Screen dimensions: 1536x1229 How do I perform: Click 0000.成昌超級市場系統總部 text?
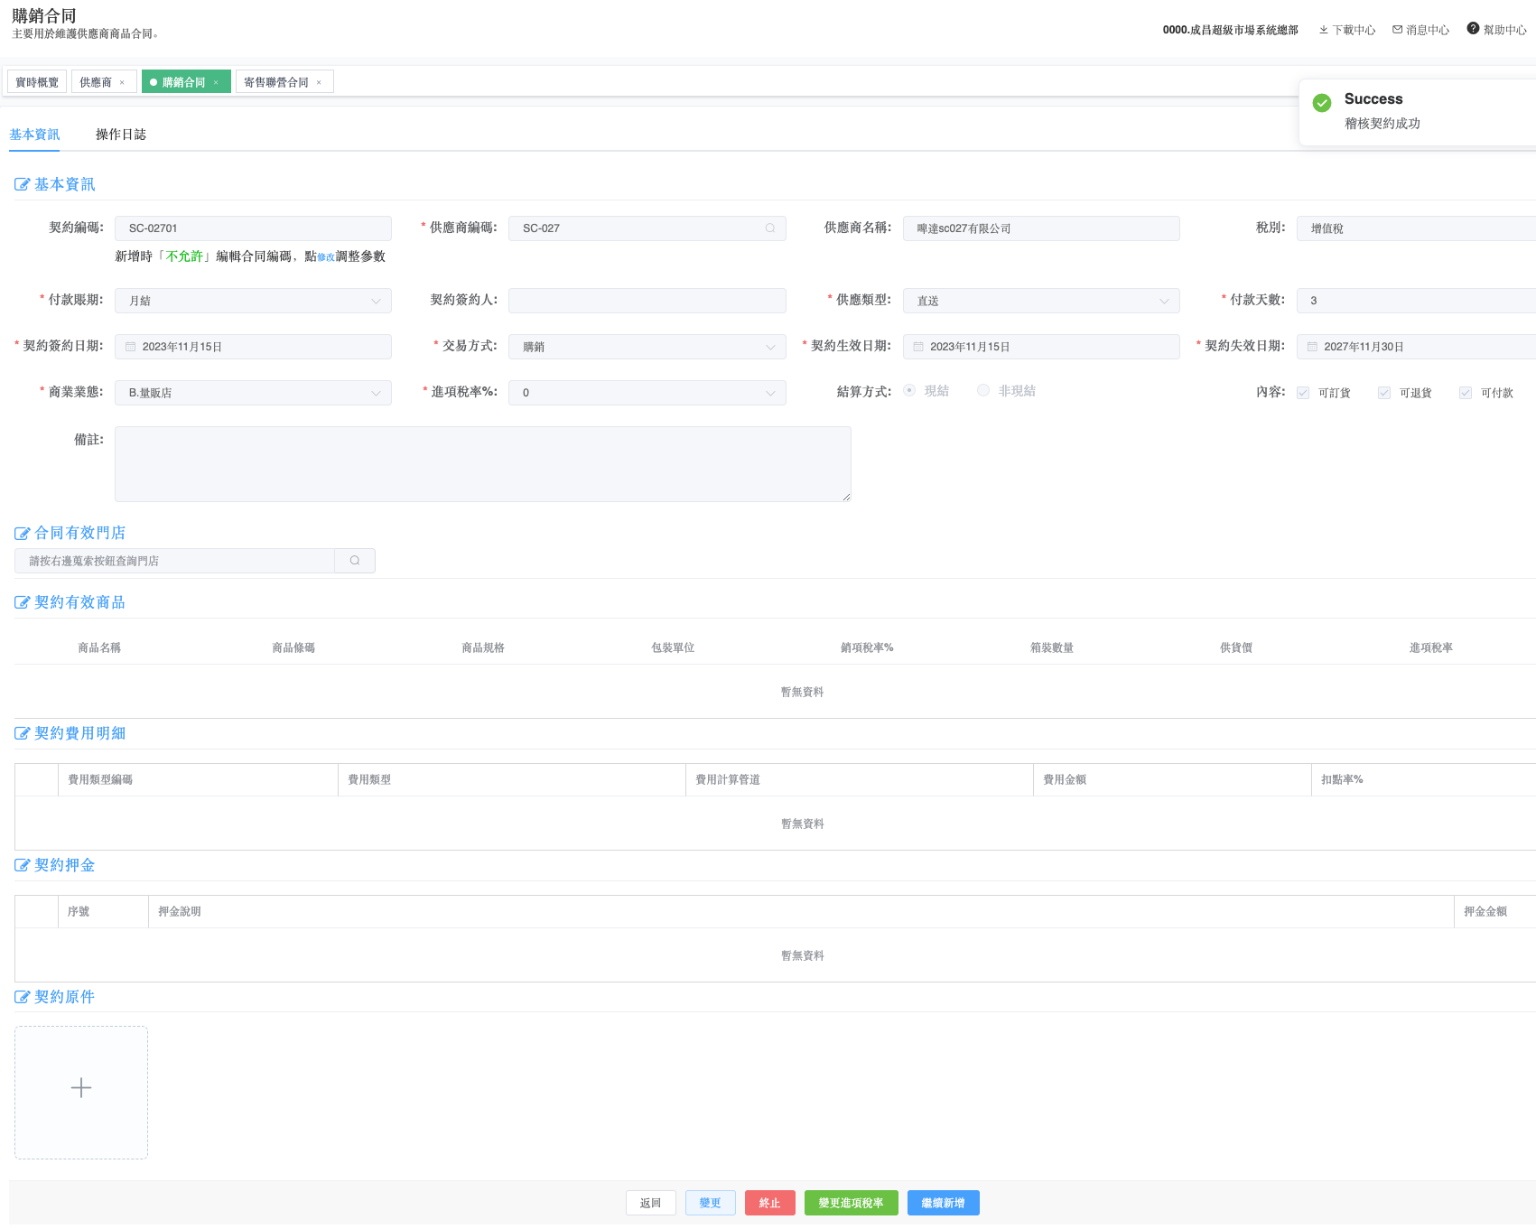pyautogui.click(x=1231, y=30)
